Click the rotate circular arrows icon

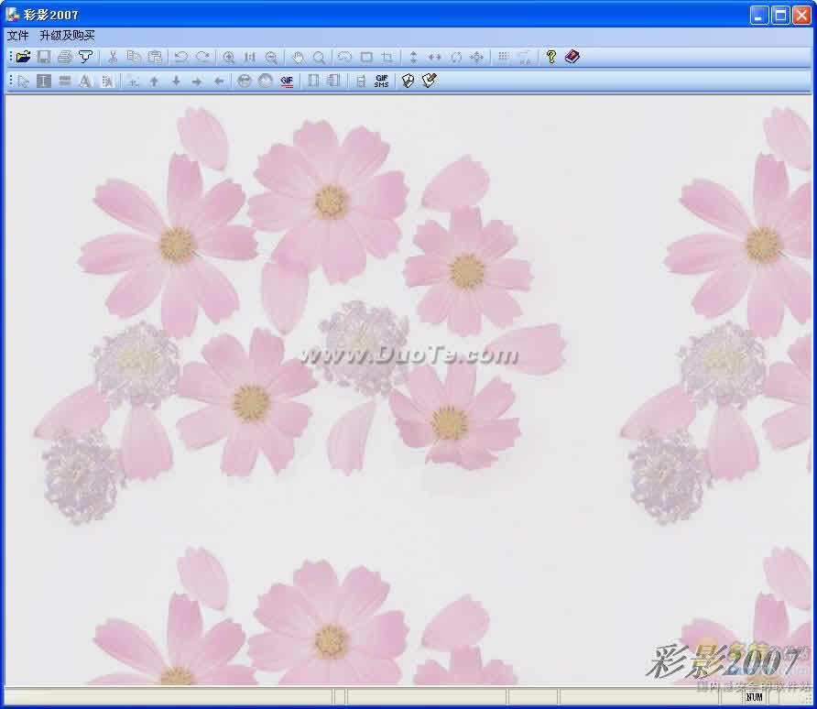tap(456, 57)
